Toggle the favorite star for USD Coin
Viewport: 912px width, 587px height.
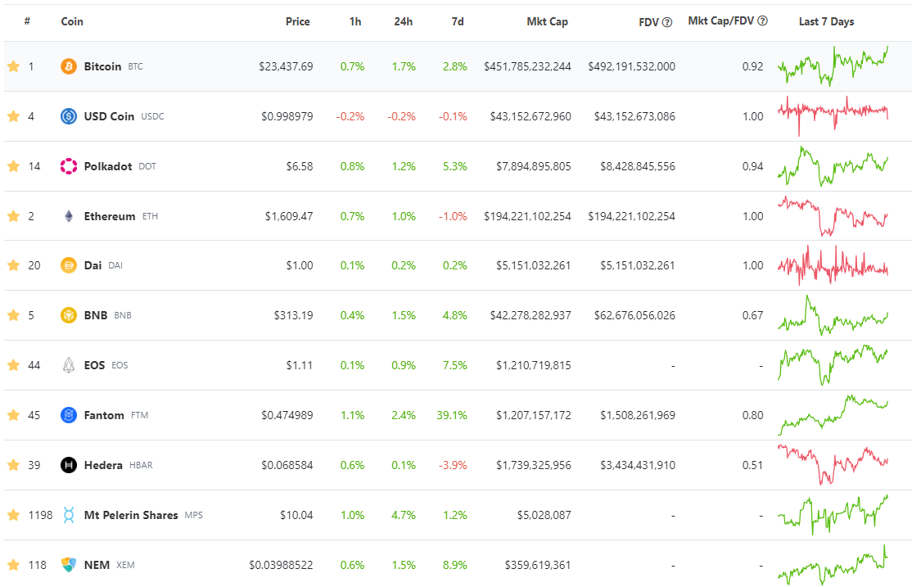13,116
